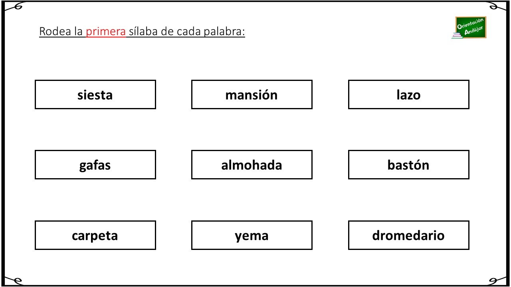
Task: Click the red word 'primera' in the instructions
Action: 106,32
